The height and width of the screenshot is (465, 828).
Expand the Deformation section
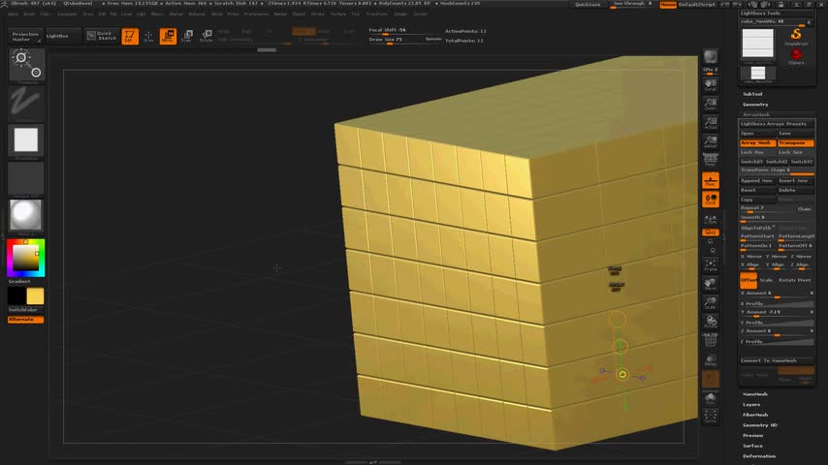click(x=759, y=456)
